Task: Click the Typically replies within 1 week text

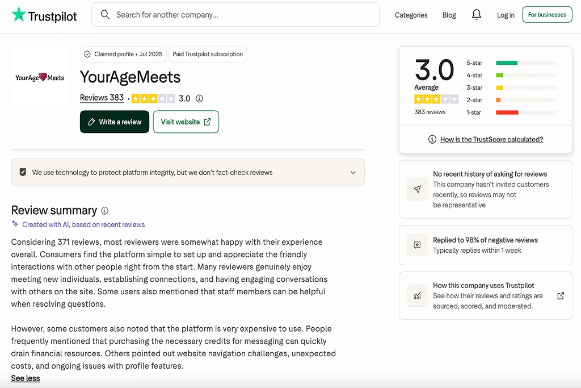Action: (477, 251)
